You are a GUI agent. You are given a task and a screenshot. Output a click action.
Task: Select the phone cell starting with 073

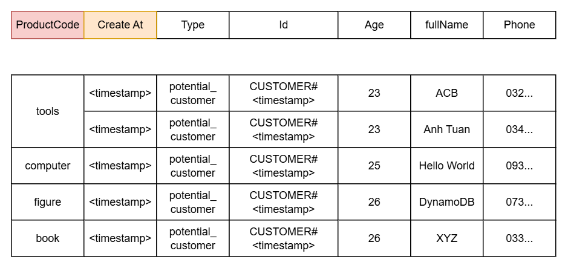click(520, 202)
